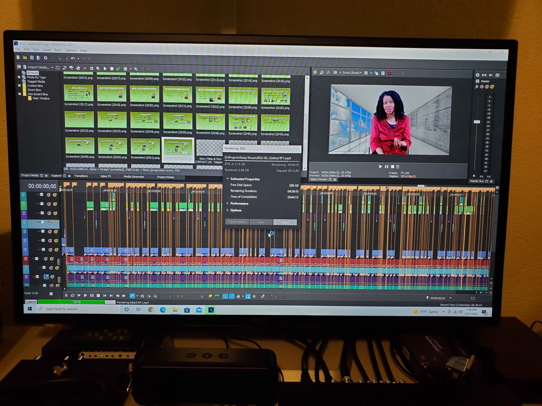Screen dimensions: 542x406
Task: Click the Undo arrow icon
Action: pos(73,58)
